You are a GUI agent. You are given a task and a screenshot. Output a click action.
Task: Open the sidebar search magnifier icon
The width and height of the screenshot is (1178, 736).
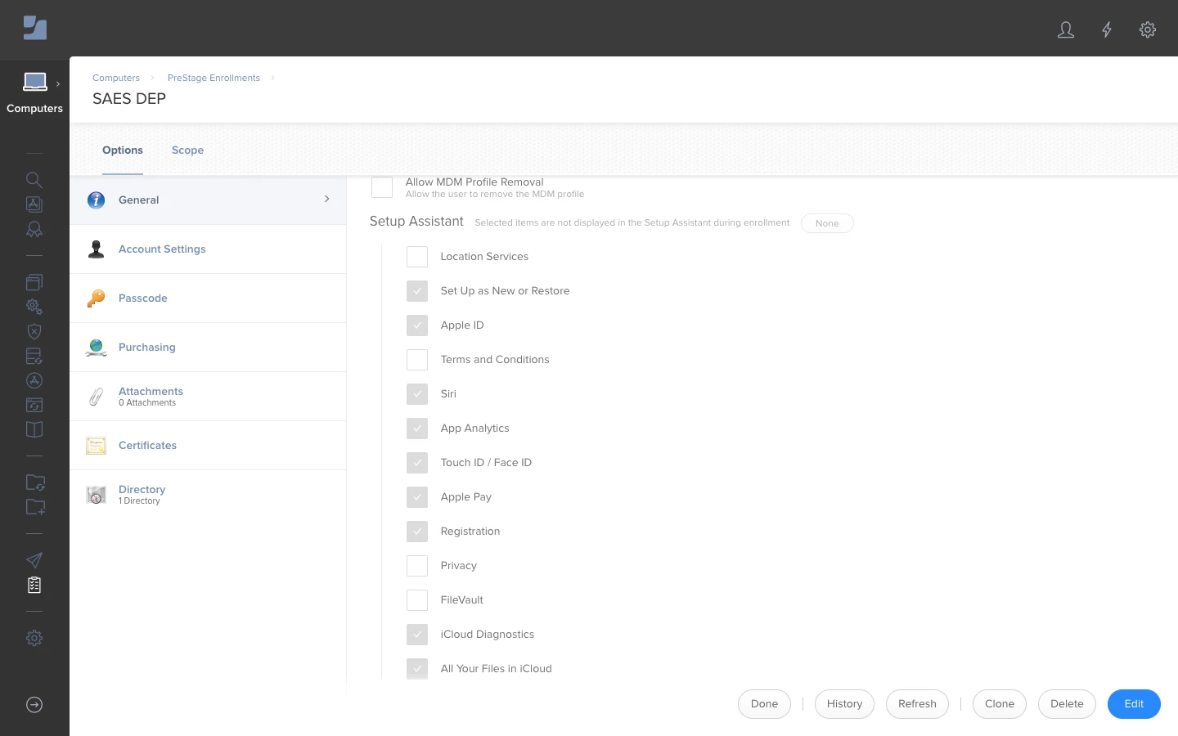click(34, 180)
